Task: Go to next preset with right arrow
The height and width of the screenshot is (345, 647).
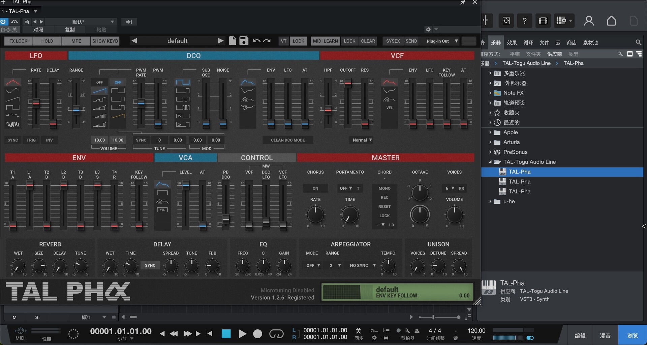Action: pyautogui.click(x=221, y=41)
